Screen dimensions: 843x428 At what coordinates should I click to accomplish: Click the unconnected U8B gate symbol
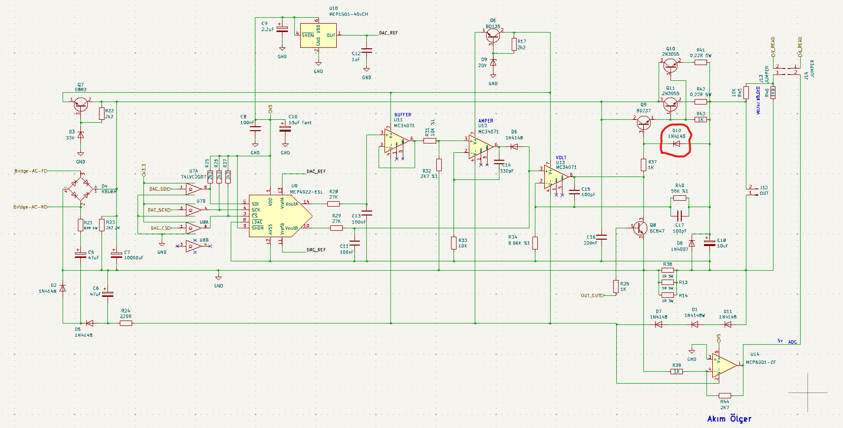[x=193, y=246]
